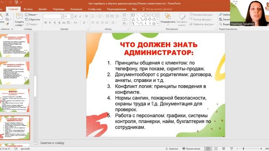Toggle strikethrough abc formatting
This screenshot has height=151, width=269.
[x=64, y=23]
